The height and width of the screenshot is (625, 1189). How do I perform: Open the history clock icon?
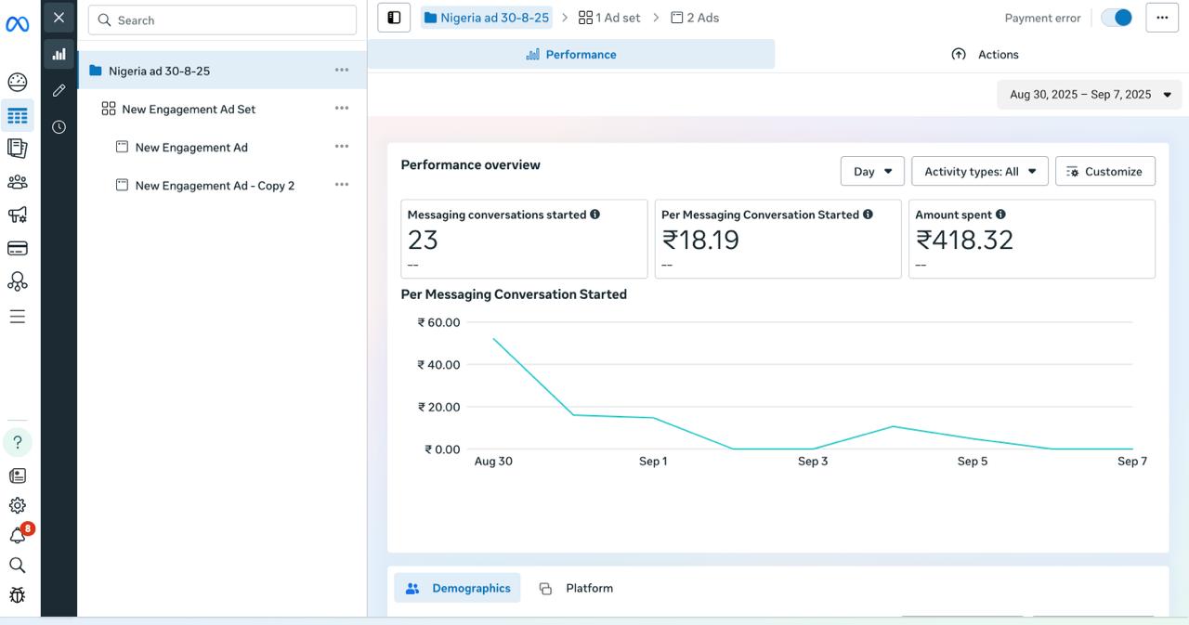point(59,127)
